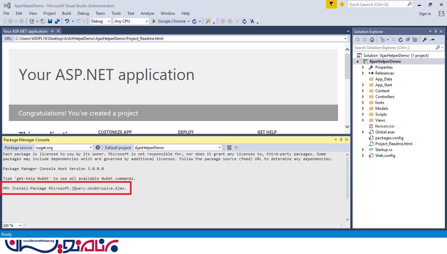Click the Solution Explorer Home icon
Viewport: 447px width, 254px height.
coord(372,40)
